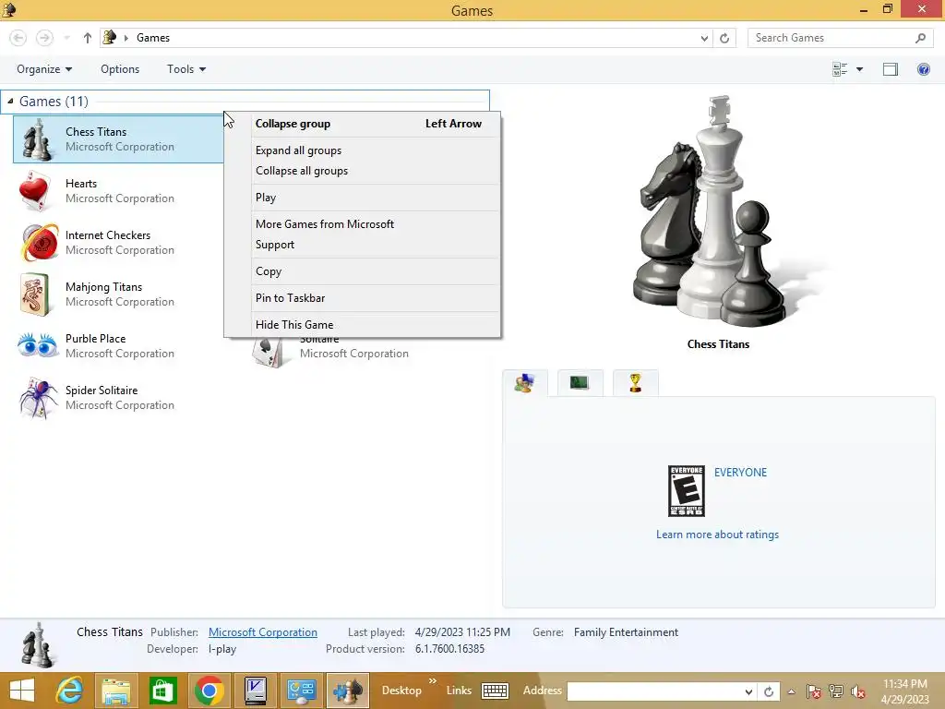This screenshot has height=709, width=945.
Task: Open the taskbar Address dropdown arrow
Action: point(748,691)
